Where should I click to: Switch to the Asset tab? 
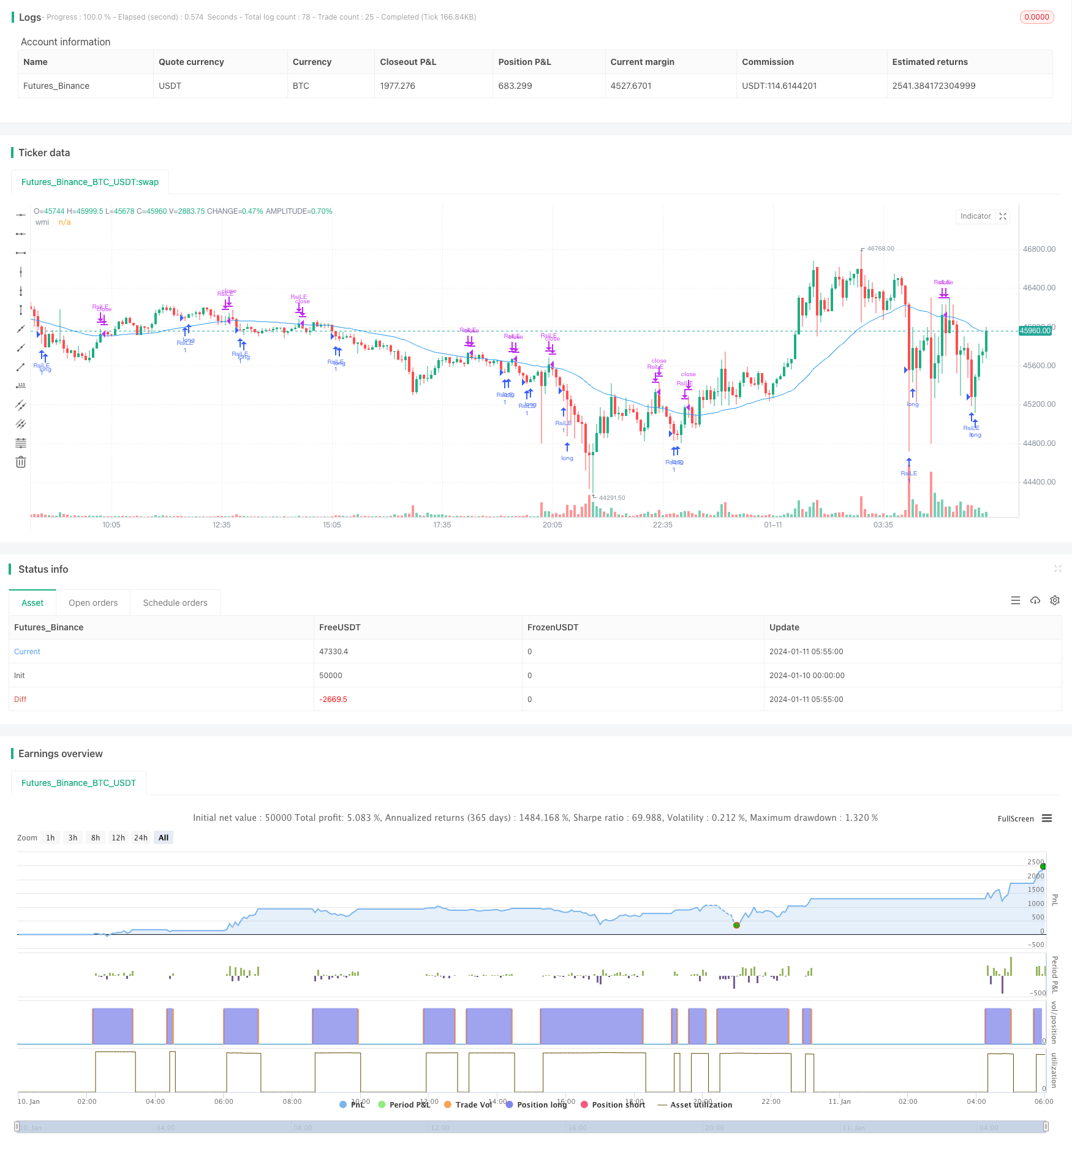[32, 603]
